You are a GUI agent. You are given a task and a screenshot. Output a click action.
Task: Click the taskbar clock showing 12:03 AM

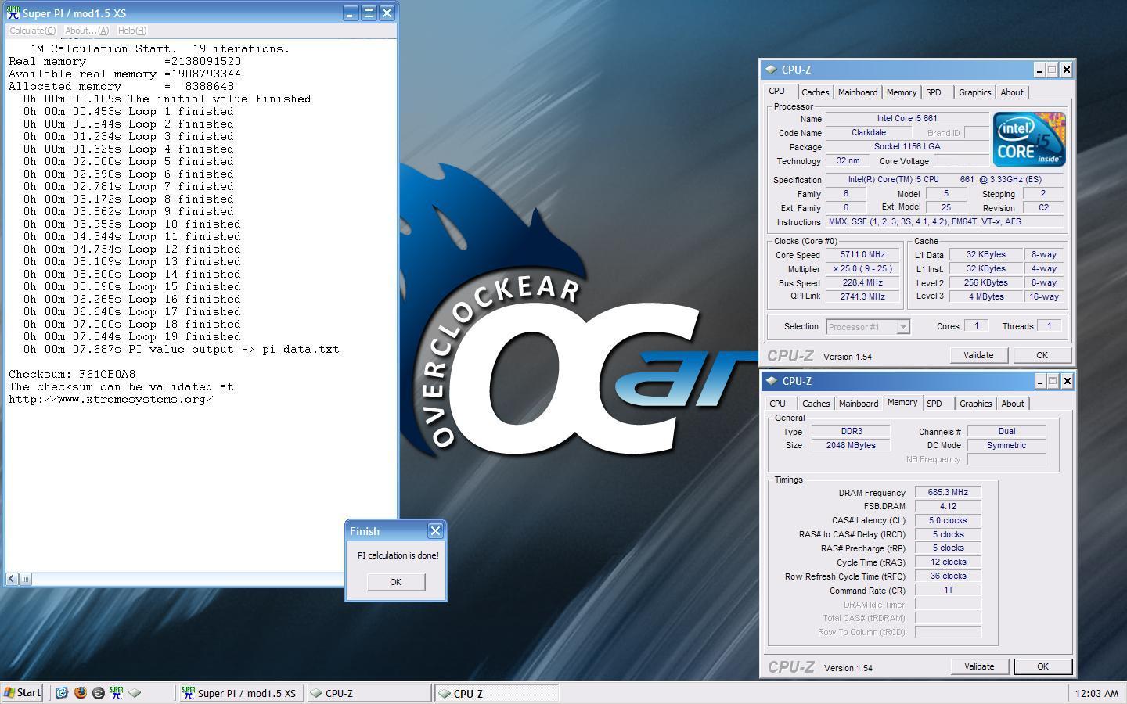pos(1096,693)
